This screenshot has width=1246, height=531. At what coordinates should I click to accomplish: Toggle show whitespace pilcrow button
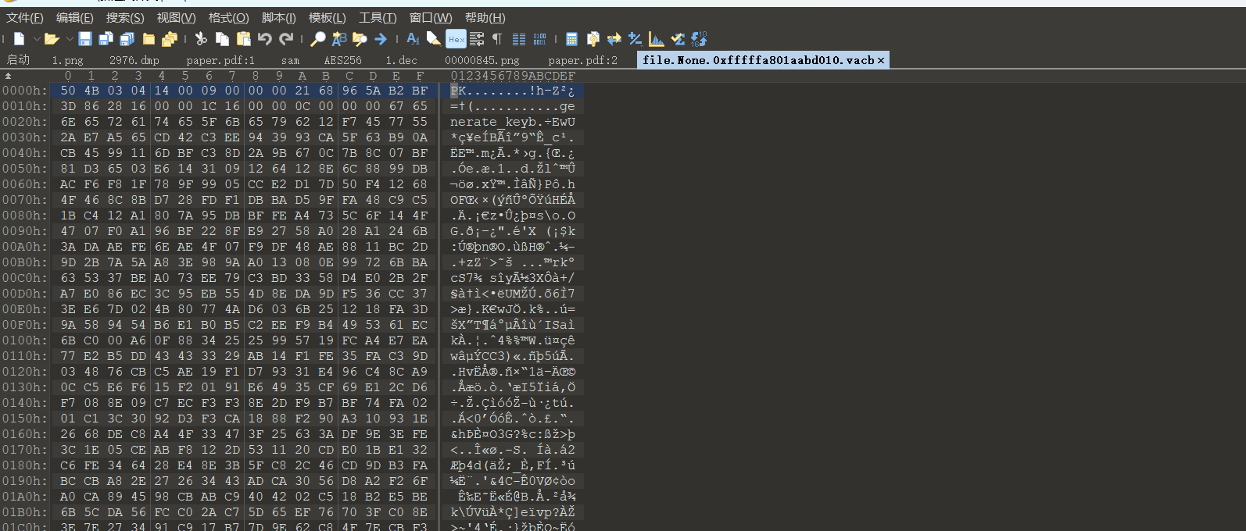pos(497,39)
